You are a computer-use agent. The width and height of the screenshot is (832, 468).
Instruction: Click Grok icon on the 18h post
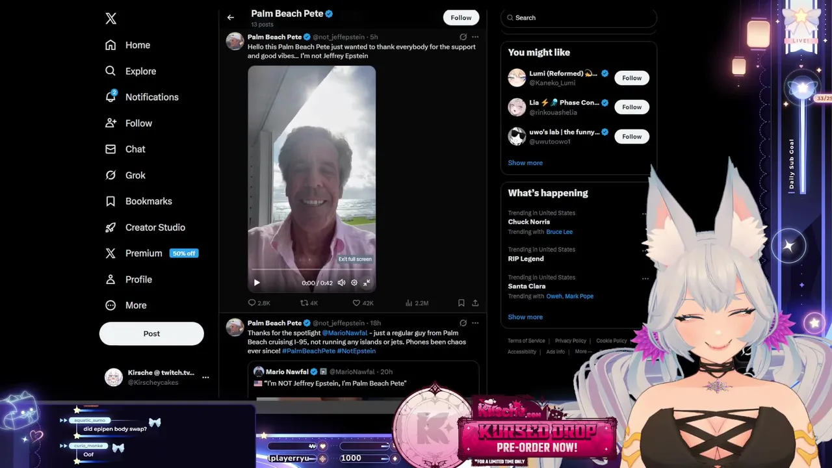tap(463, 323)
